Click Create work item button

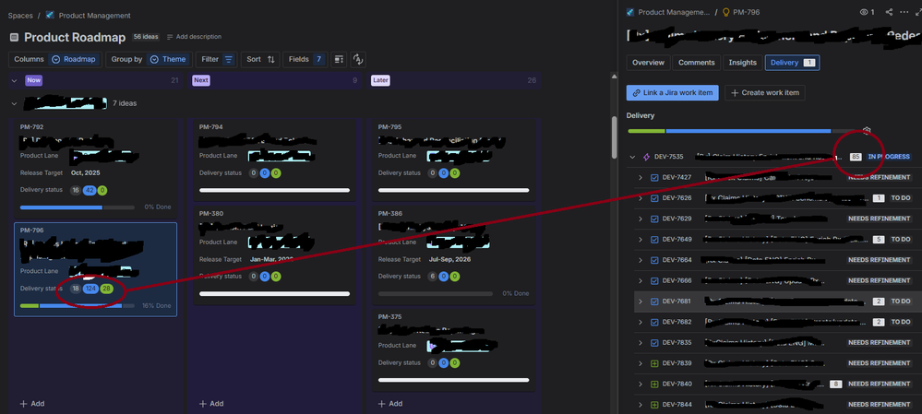point(765,93)
